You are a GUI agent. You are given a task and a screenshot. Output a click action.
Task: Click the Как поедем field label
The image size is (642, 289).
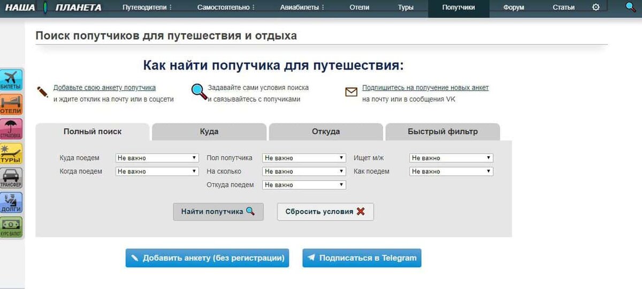[x=371, y=171]
